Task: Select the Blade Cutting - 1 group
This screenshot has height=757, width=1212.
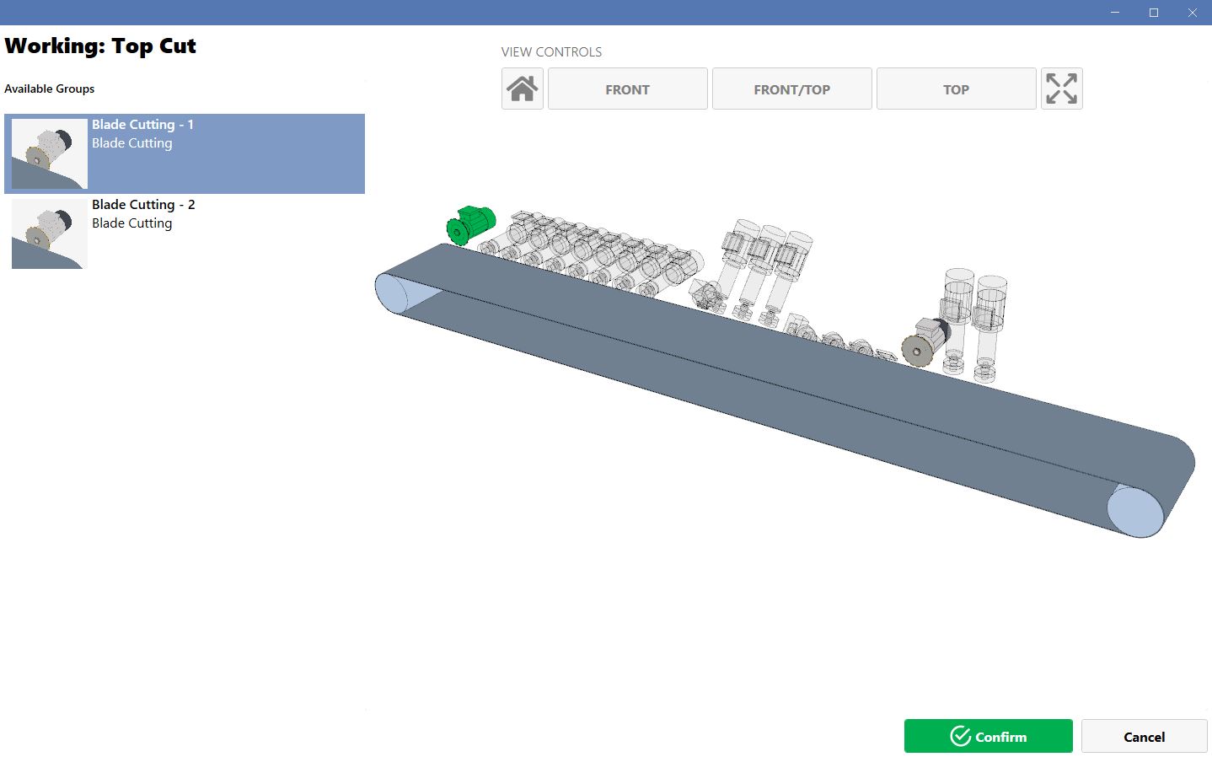Action: pyautogui.click(x=185, y=153)
